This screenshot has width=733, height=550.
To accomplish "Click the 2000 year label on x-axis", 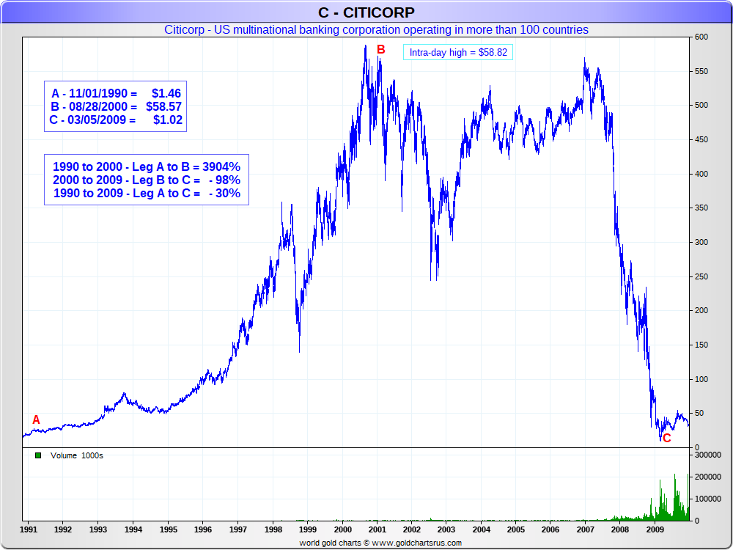I will (x=342, y=529).
